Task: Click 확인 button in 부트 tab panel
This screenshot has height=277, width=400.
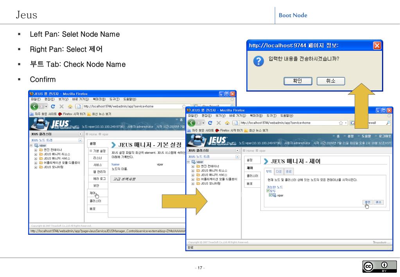Action: coord(367,202)
